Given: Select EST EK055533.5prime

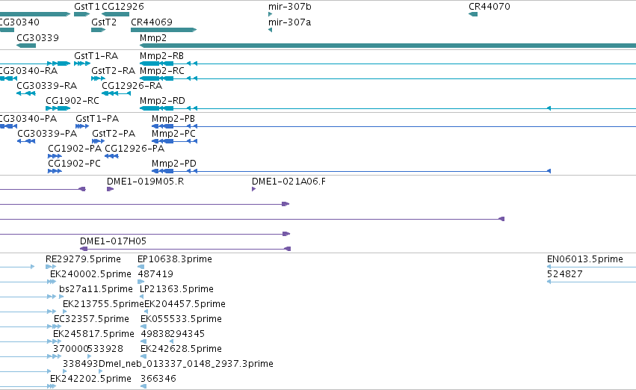Looking at the screenshot, I should (143, 326).
